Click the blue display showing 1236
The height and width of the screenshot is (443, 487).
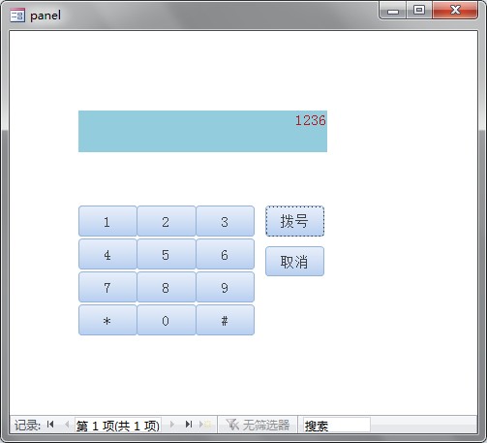pos(202,131)
